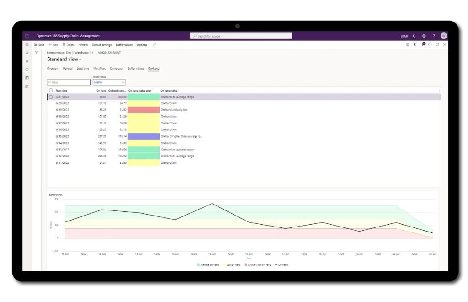
Task: Expand the hamburger navigation pane
Action: tap(27, 45)
